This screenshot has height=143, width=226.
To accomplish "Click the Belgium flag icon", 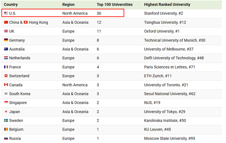I will 6,129.
